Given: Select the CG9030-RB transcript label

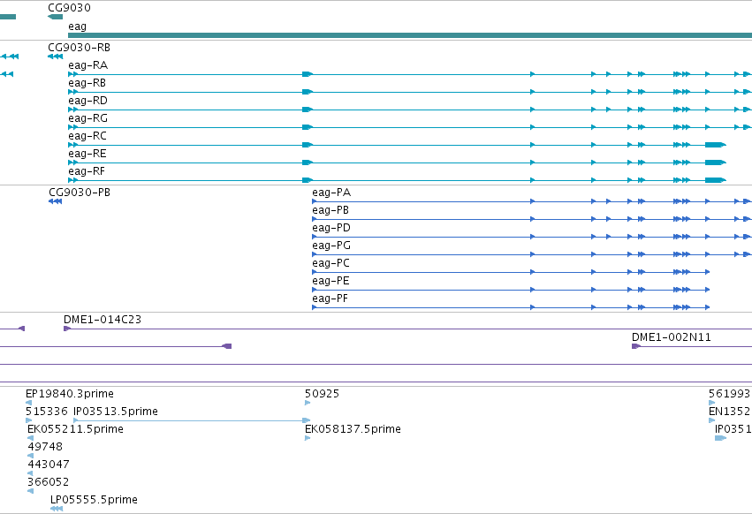Looking at the screenshot, I should (80, 48).
